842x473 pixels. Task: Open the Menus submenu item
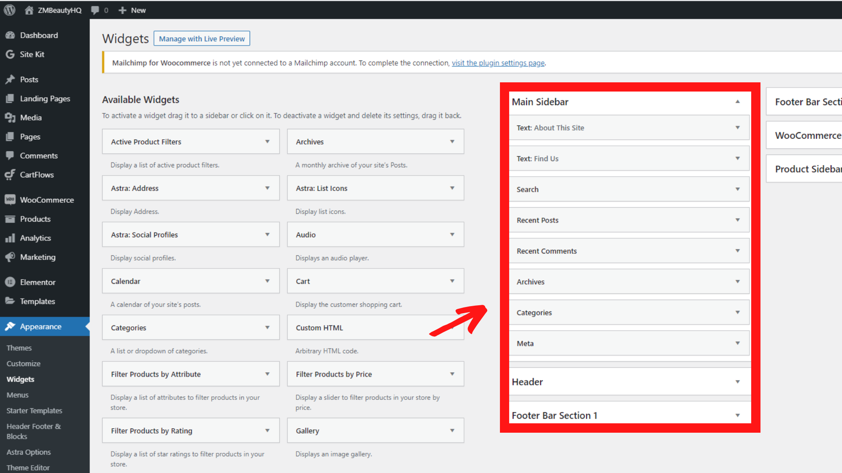18,395
